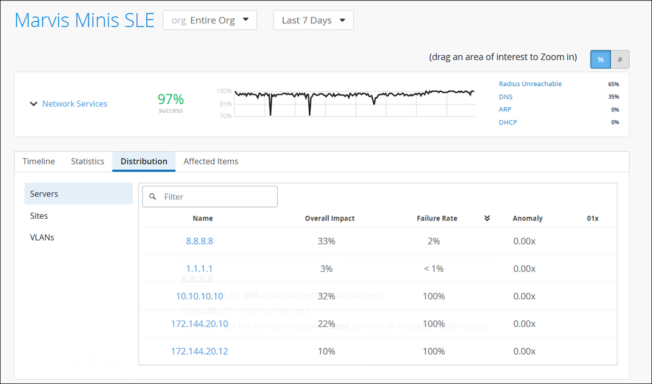The image size is (652, 384).
Task: Select VLANs in the distribution list
Action: click(42, 237)
